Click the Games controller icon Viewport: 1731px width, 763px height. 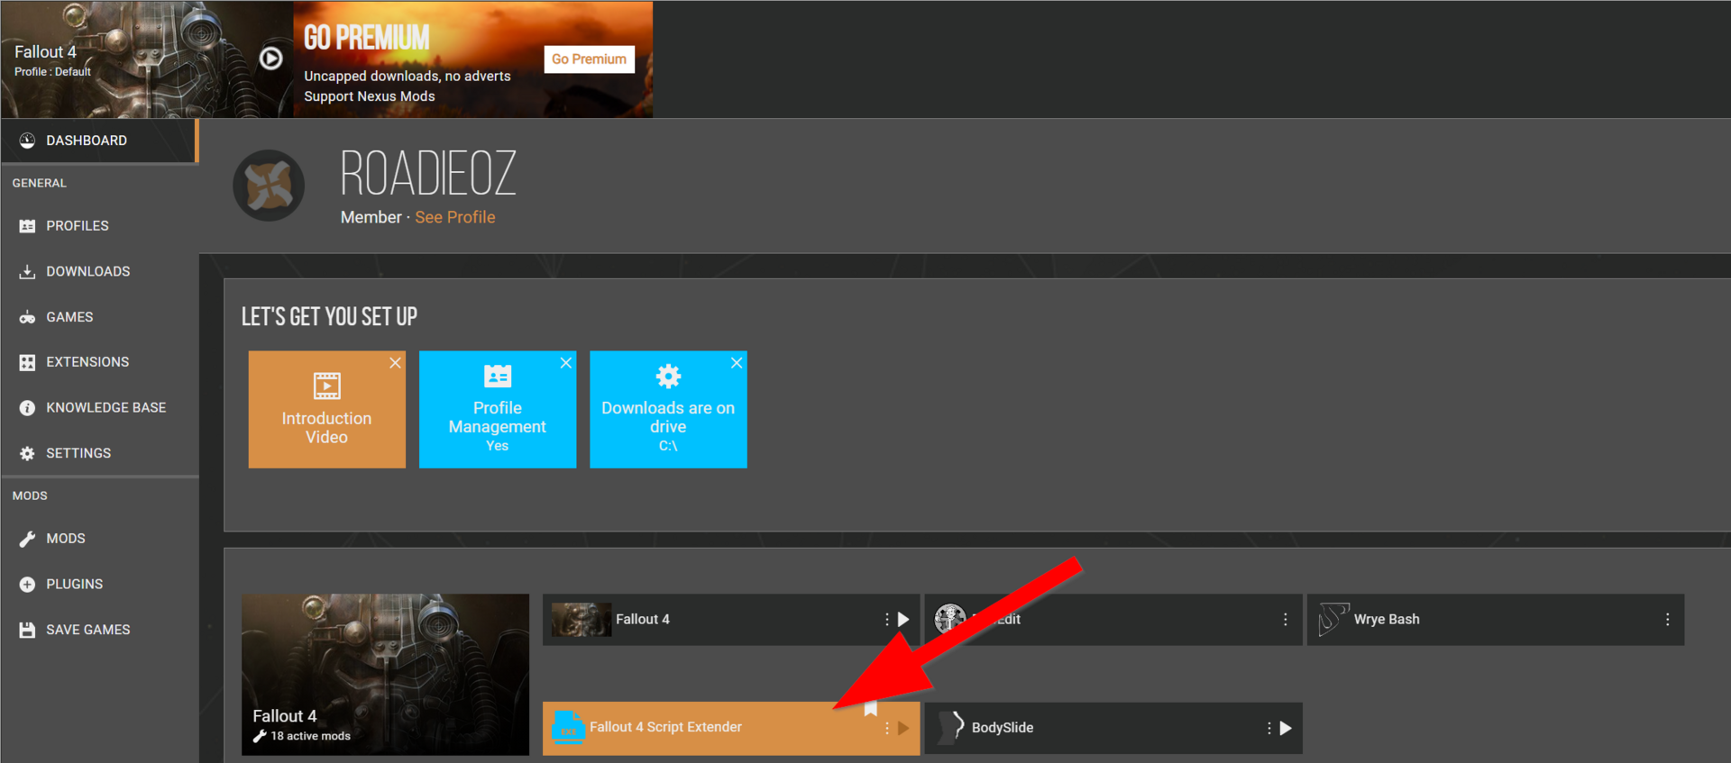(27, 317)
